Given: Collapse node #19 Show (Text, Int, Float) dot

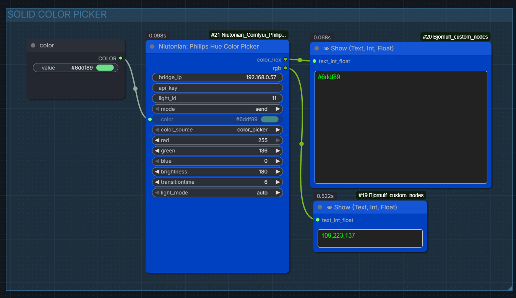Looking at the screenshot, I should pos(320,207).
